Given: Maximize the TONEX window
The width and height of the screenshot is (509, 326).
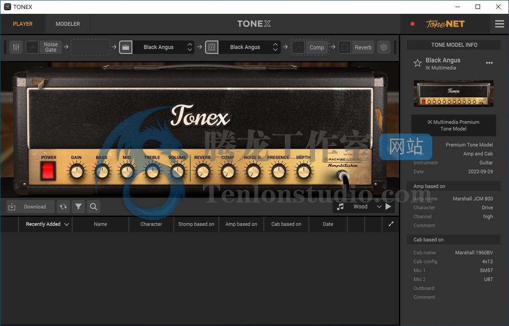Looking at the screenshot, I should pyautogui.click(x=478, y=7).
